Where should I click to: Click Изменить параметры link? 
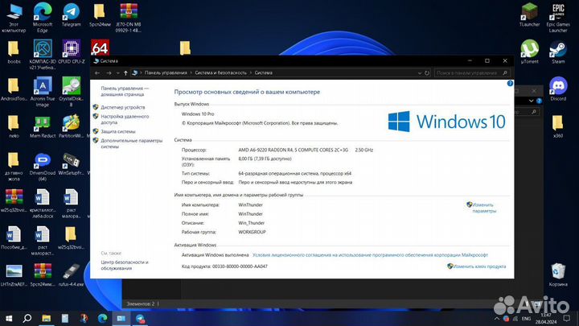pos(484,208)
